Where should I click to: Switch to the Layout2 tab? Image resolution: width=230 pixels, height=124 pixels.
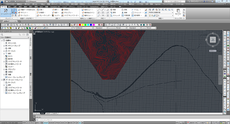coord(55,113)
